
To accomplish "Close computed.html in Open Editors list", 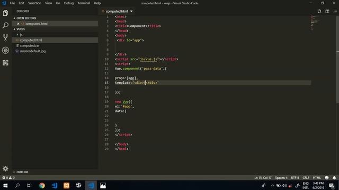I will 18,24.
